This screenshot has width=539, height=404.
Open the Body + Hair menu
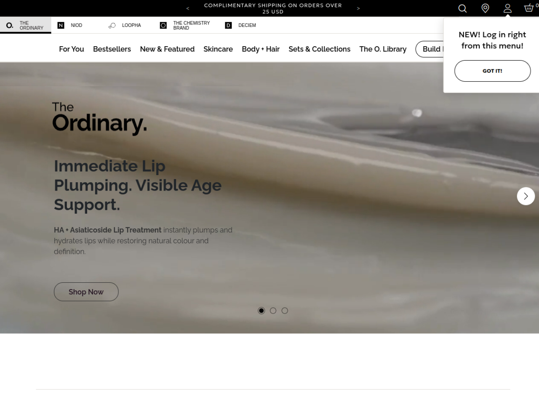[261, 49]
